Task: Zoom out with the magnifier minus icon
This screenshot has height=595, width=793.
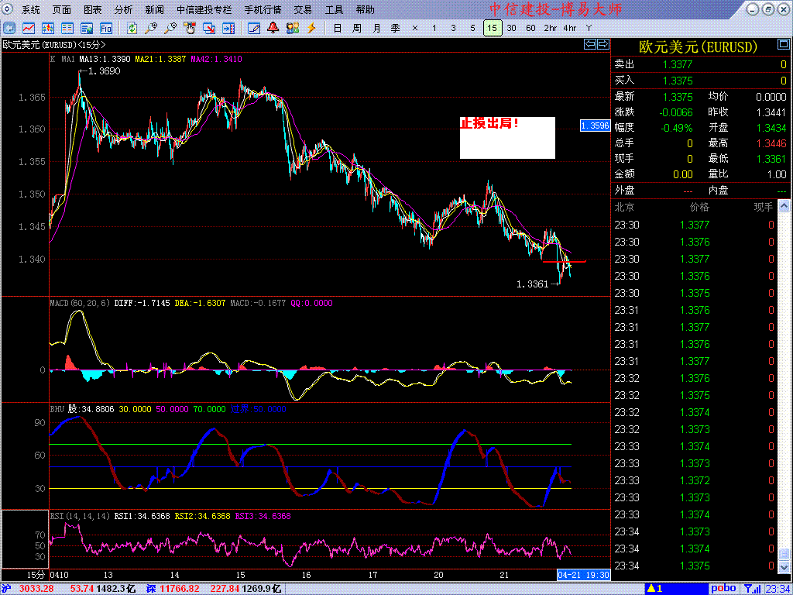Action: coord(170,28)
